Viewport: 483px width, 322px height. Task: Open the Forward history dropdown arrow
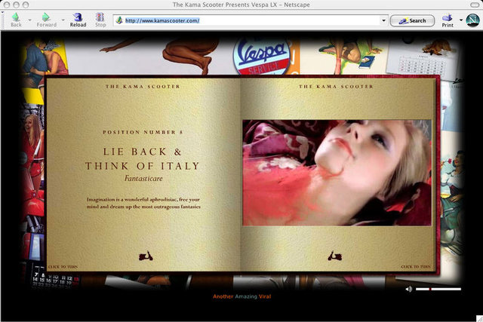click(63, 20)
